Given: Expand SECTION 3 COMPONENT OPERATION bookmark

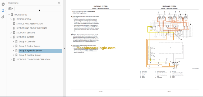Looking at the screenshot, I should coord(11,60).
